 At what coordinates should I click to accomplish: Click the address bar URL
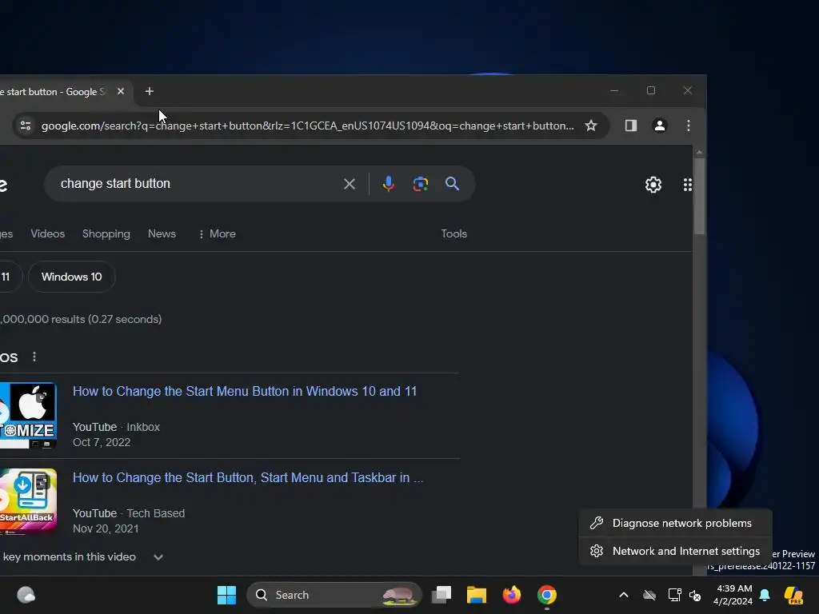coord(307,126)
